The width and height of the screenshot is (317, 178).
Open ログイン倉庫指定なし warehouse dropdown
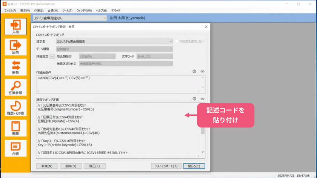pyautogui.click(x=69, y=18)
